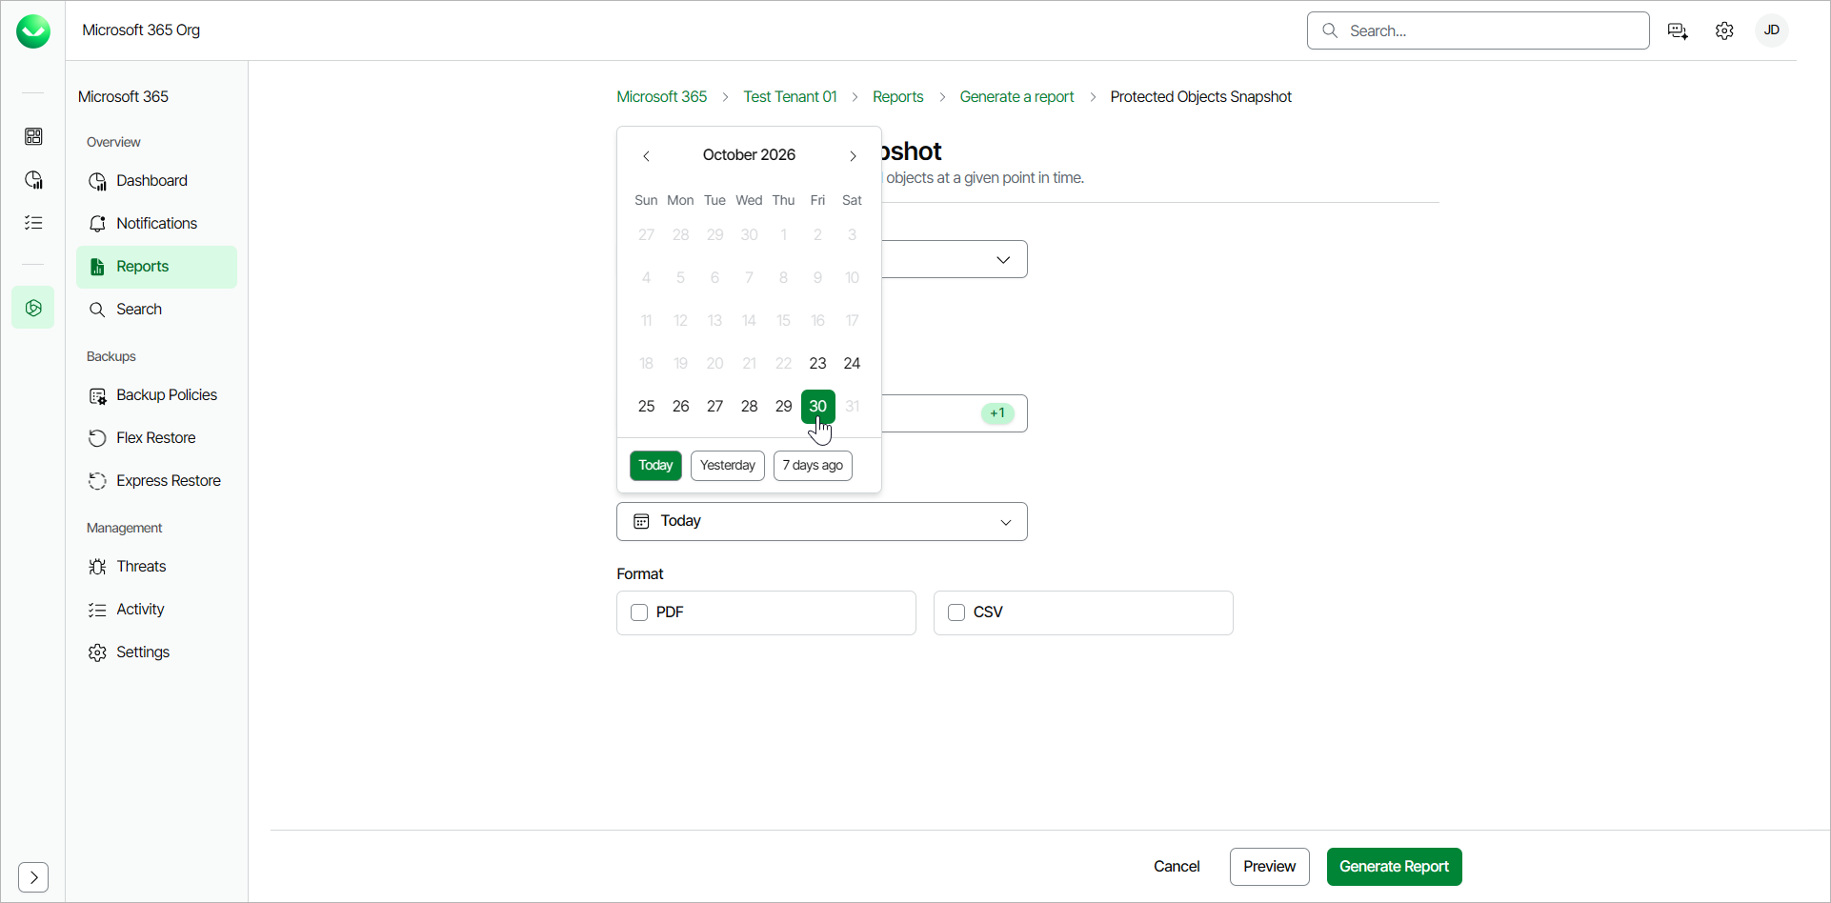Click the green app logo icon
This screenshot has height=903, width=1831.
(33, 31)
